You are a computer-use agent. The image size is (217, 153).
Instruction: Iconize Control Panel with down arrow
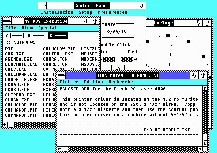pyautogui.click(x=141, y=6)
